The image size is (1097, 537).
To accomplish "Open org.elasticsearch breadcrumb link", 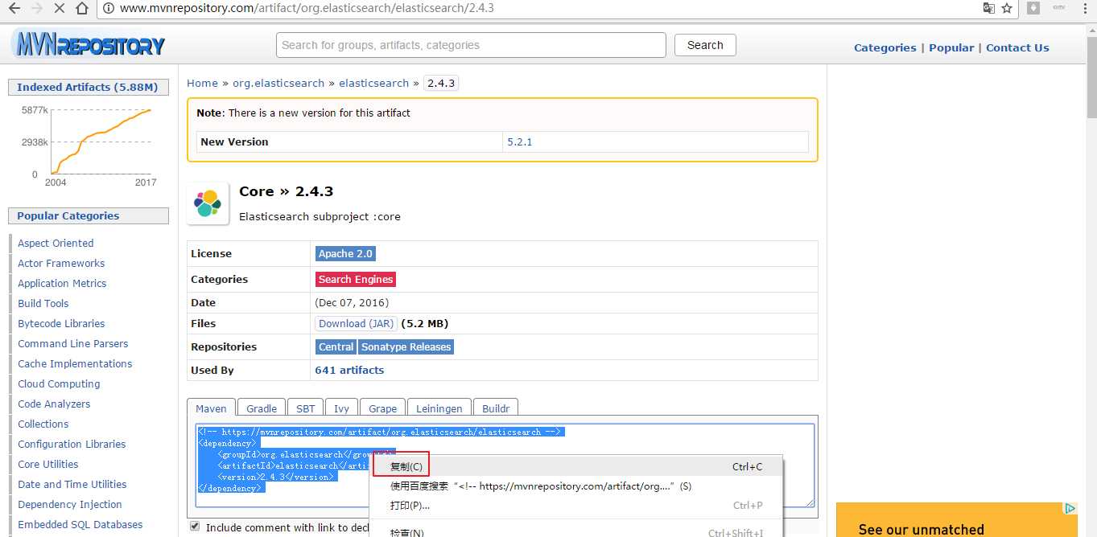I will pyautogui.click(x=278, y=83).
